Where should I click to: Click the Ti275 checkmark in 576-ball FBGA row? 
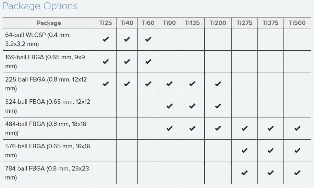point(244,151)
